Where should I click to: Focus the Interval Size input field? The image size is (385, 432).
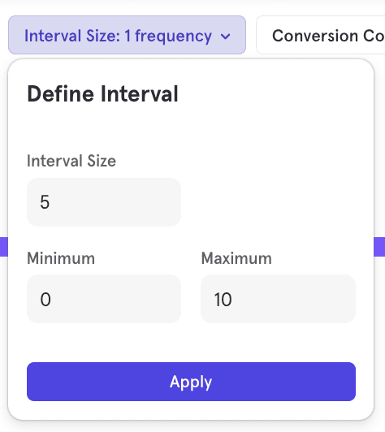point(104,202)
